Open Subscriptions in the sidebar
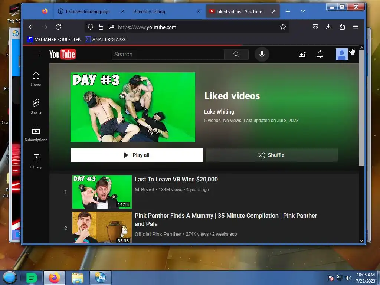This screenshot has width=380, height=285. point(36,134)
